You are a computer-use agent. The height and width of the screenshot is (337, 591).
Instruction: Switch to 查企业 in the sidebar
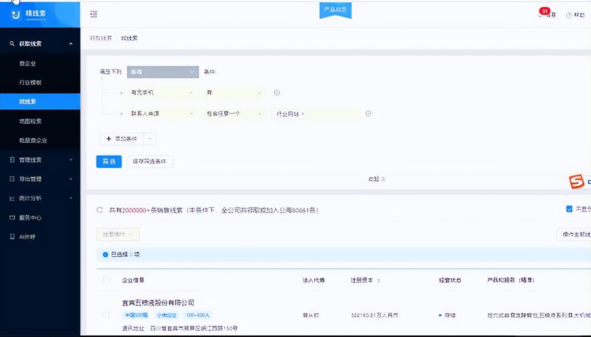coord(27,63)
